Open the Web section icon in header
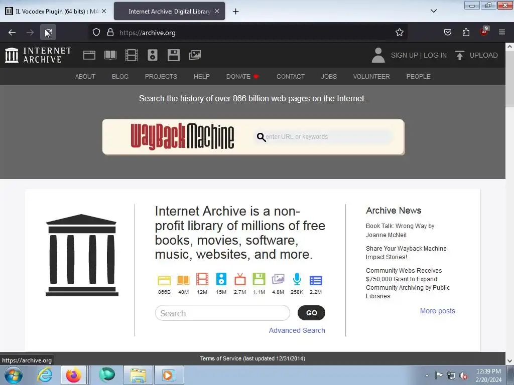The width and height of the screenshot is (514, 385). [x=89, y=55]
